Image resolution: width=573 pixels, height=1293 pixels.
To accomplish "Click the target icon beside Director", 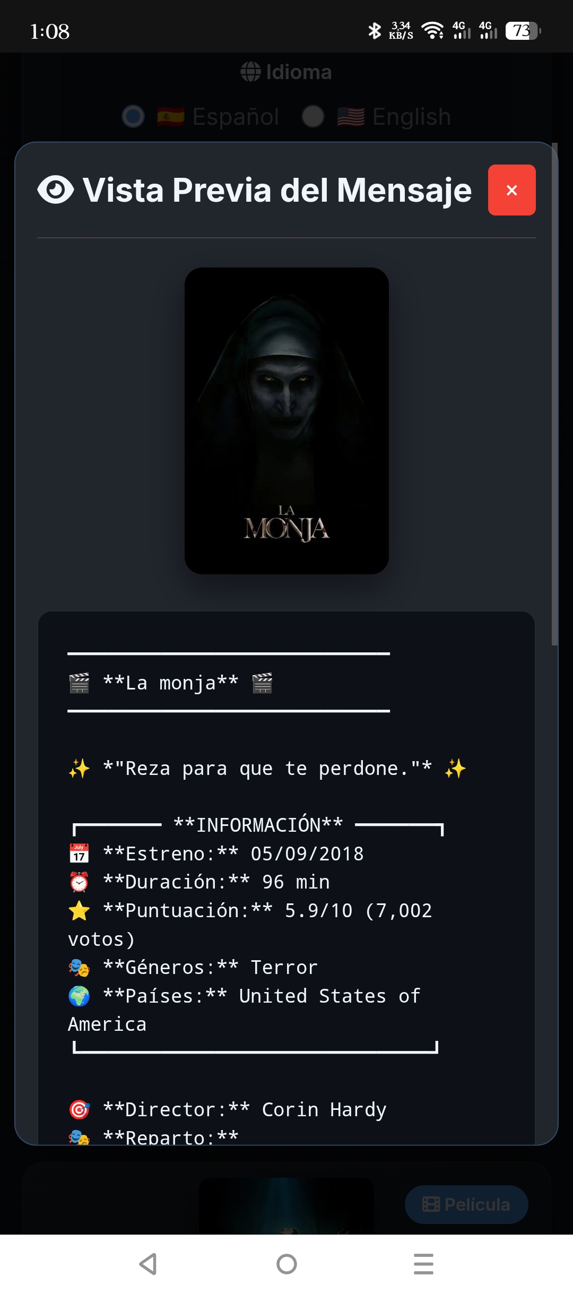I will (x=79, y=1109).
